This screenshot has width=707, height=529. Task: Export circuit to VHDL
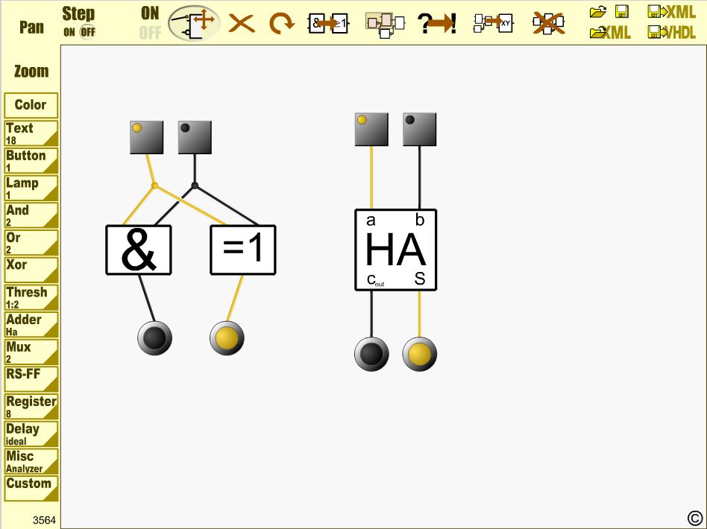(671, 33)
